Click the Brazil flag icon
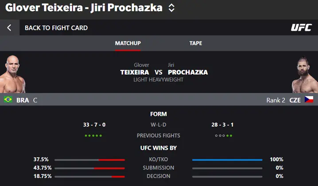The height and width of the screenshot is (186, 318). 8,99
